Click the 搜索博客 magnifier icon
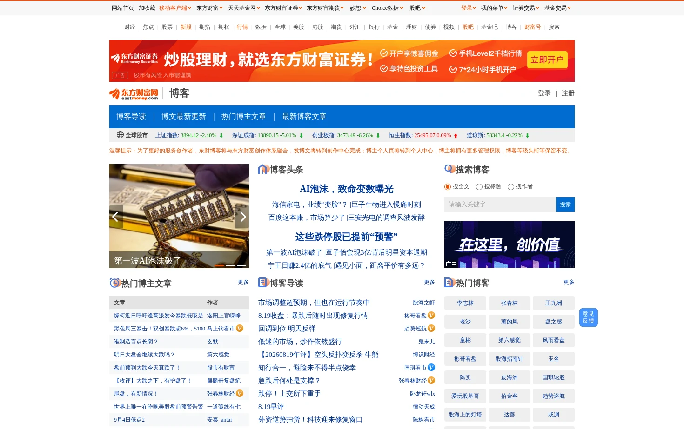Image resolution: width=684 pixels, height=429 pixels. [x=449, y=169]
